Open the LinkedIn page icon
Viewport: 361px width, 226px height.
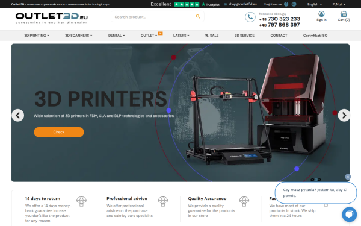point(294,4)
